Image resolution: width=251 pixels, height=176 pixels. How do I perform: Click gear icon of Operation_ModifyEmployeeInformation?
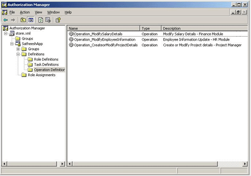71,39
